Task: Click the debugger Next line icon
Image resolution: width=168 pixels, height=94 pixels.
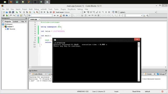Action: (91, 12)
